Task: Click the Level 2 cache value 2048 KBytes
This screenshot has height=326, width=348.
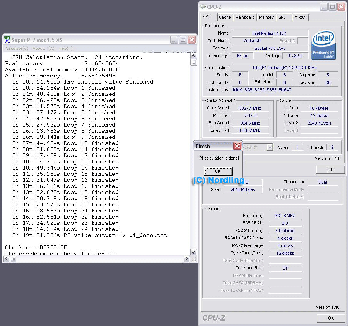Action: (x=319, y=123)
